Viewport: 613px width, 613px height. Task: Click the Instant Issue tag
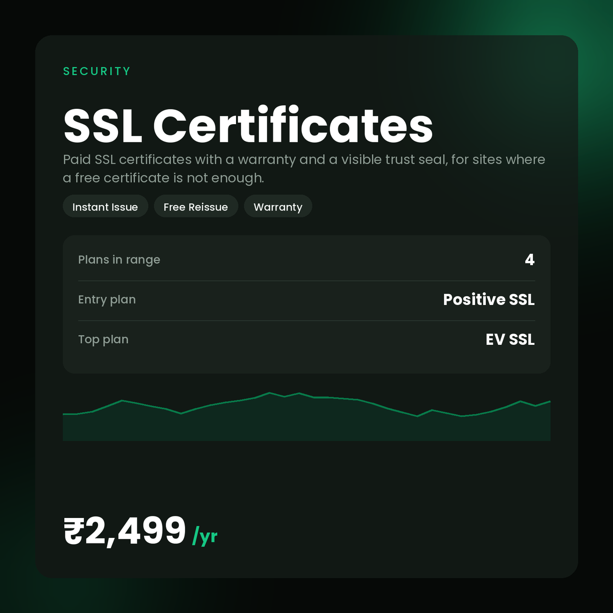coord(105,206)
